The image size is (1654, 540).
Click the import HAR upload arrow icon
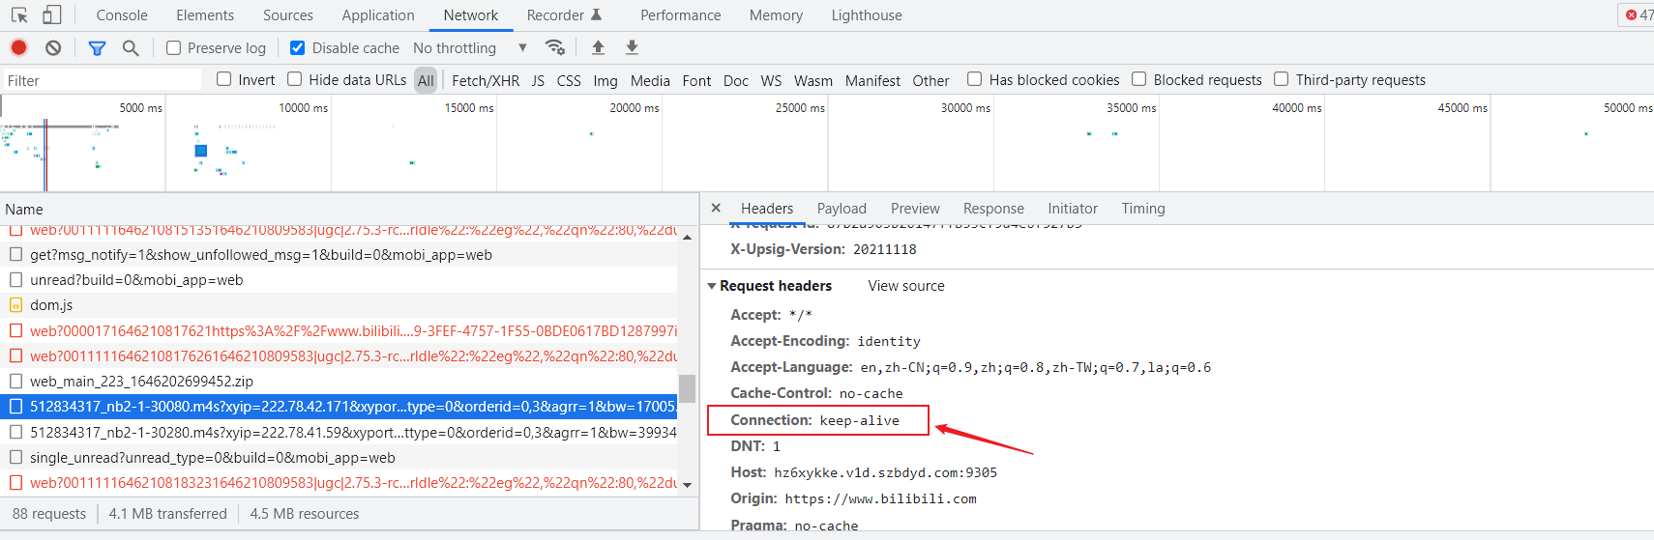point(598,47)
